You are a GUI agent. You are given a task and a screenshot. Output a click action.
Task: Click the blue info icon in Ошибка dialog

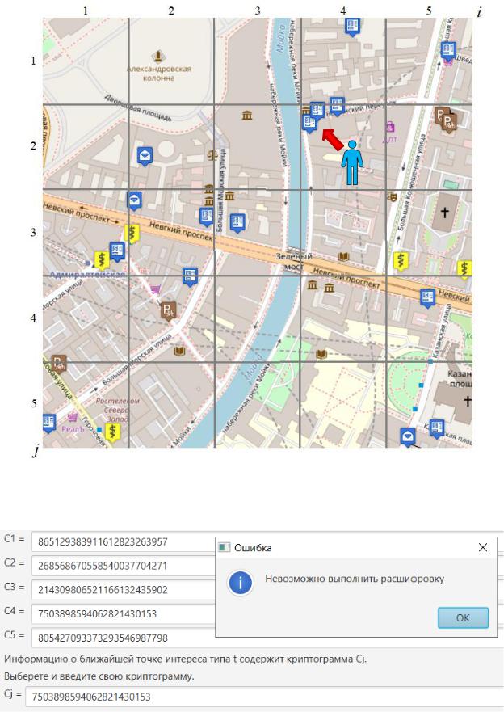pos(241,583)
